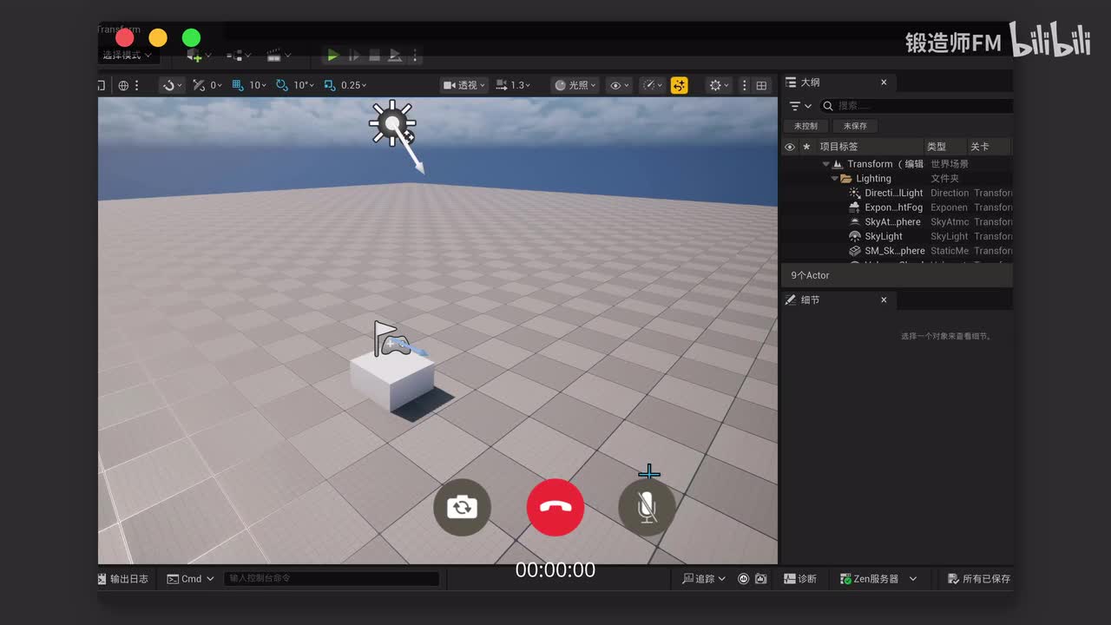Click the Eject from player button

(395, 56)
